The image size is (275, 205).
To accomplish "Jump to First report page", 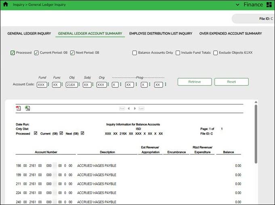I will pos(122,109).
